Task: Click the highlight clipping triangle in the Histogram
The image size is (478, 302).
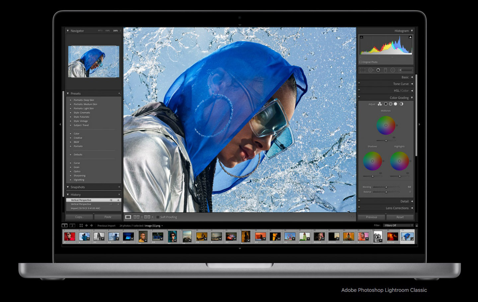Action: pyautogui.click(x=410, y=37)
